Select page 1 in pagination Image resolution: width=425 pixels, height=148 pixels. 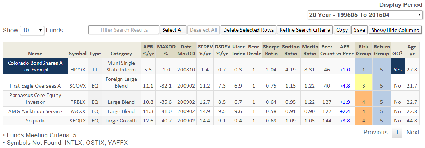[397, 132]
